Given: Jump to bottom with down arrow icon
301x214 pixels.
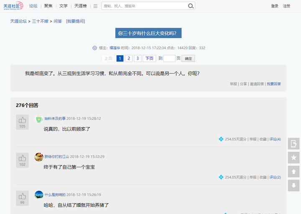Looking at the screenshot, I should click(x=294, y=186).
